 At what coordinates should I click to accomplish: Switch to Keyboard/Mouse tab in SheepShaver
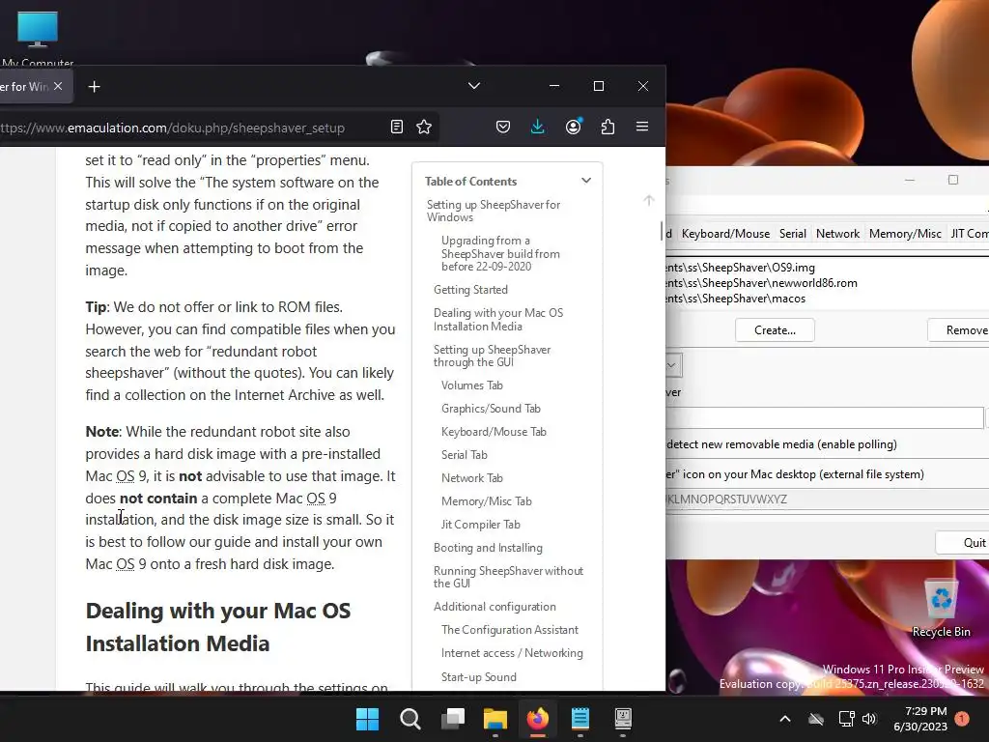(725, 234)
